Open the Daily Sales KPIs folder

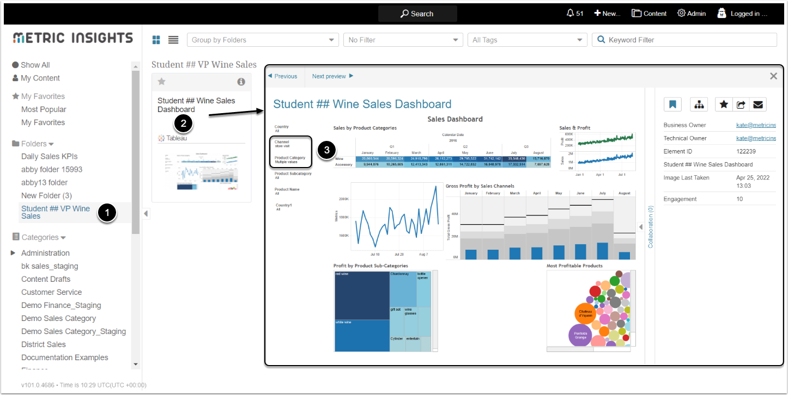[50, 156]
